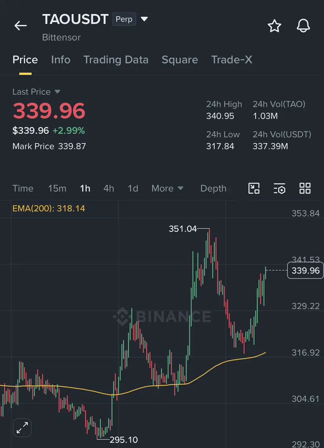This screenshot has height=448, width=324.
Task: Click the Bittensor subtitle
Action: pos(61,38)
